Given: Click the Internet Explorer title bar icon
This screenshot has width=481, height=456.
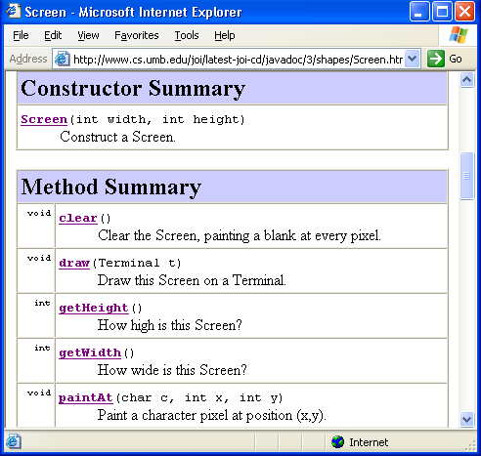Looking at the screenshot, I should point(14,11).
